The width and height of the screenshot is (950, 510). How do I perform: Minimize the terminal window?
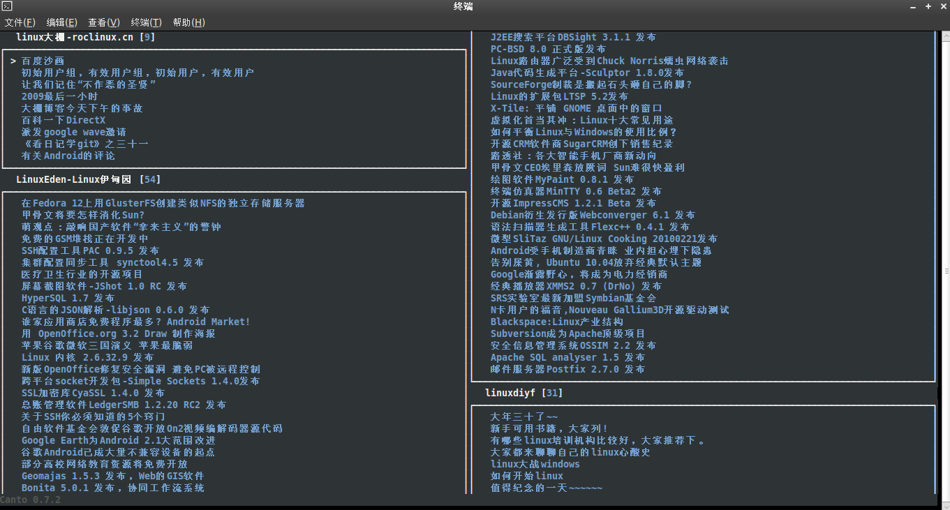[x=913, y=6]
